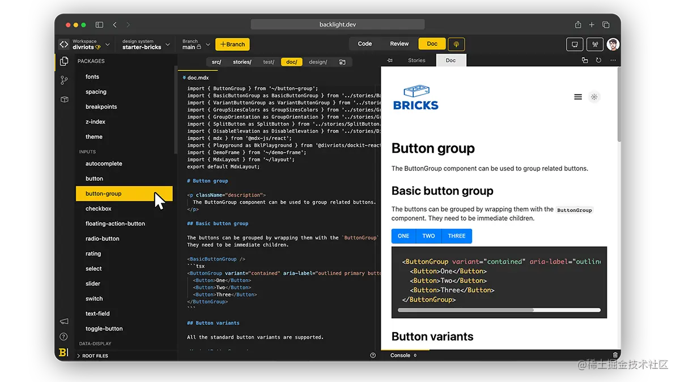
Task: Toggle the stories/ folder filter
Action: coord(242,62)
